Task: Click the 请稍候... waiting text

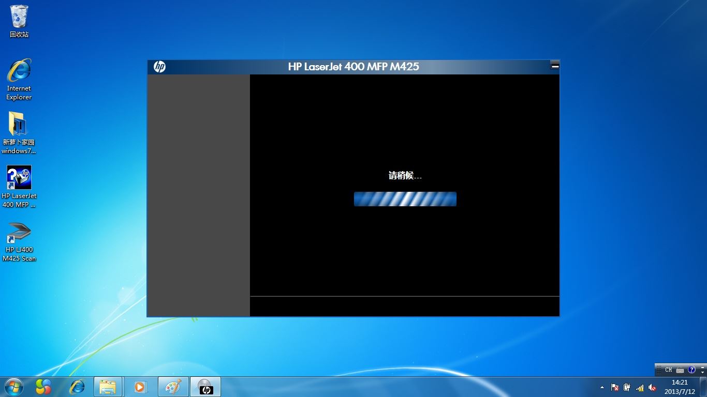Action: click(405, 176)
